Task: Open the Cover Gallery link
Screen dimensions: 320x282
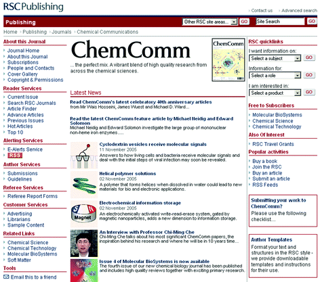Action: pyautogui.click(x=22, y=74)
